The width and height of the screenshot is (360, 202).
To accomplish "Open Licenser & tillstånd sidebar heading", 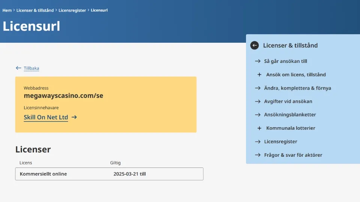I will click(x=290, y=45).
